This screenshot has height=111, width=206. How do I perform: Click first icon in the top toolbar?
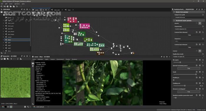pyautogui.click(x=1, y=6)
